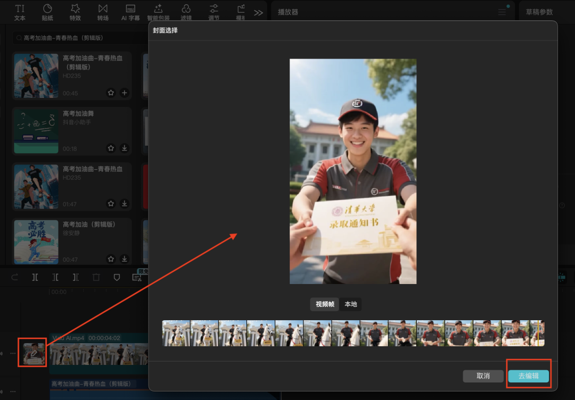Image resolution: width=575 pixels, height=400 pixels.
Task: Open the 转场 (Transitions) panel
Action: pyautogui.click(x=103, y=12)
